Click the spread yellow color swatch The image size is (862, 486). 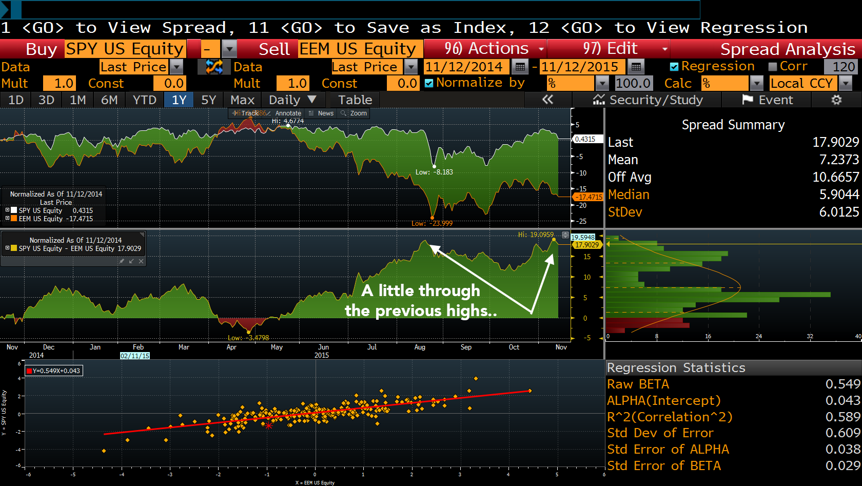coord(14,248)
